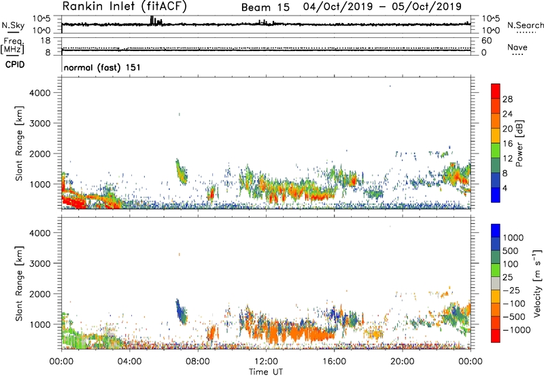The width and height of the screenshot is (544, 376).
Task: Click the 08:00 time tick label
Action: coord(198,362)
